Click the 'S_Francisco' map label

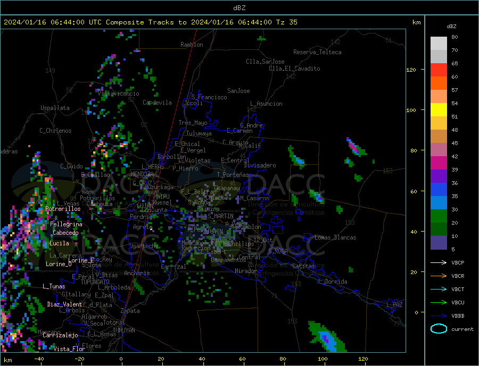[209, 97]
